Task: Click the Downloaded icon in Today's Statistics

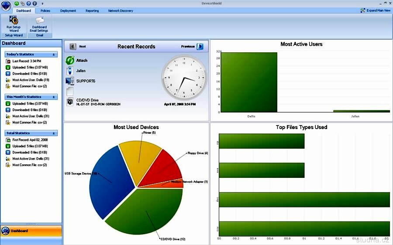Action: click(8, 74)
